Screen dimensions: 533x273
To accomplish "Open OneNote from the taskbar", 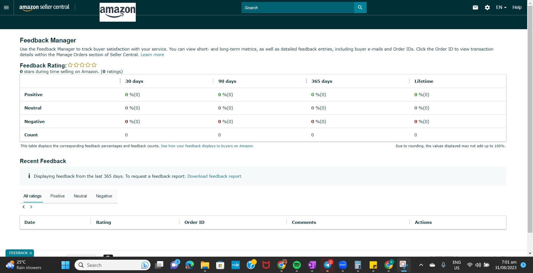I will tap(312, 265).
